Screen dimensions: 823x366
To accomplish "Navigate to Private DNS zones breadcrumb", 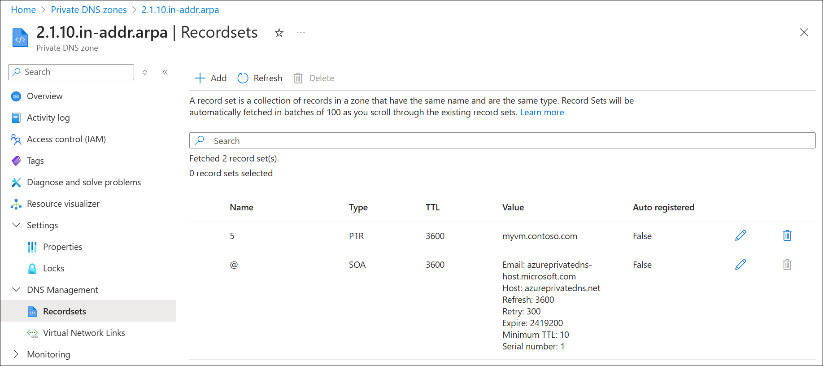I will click(89, 10).
